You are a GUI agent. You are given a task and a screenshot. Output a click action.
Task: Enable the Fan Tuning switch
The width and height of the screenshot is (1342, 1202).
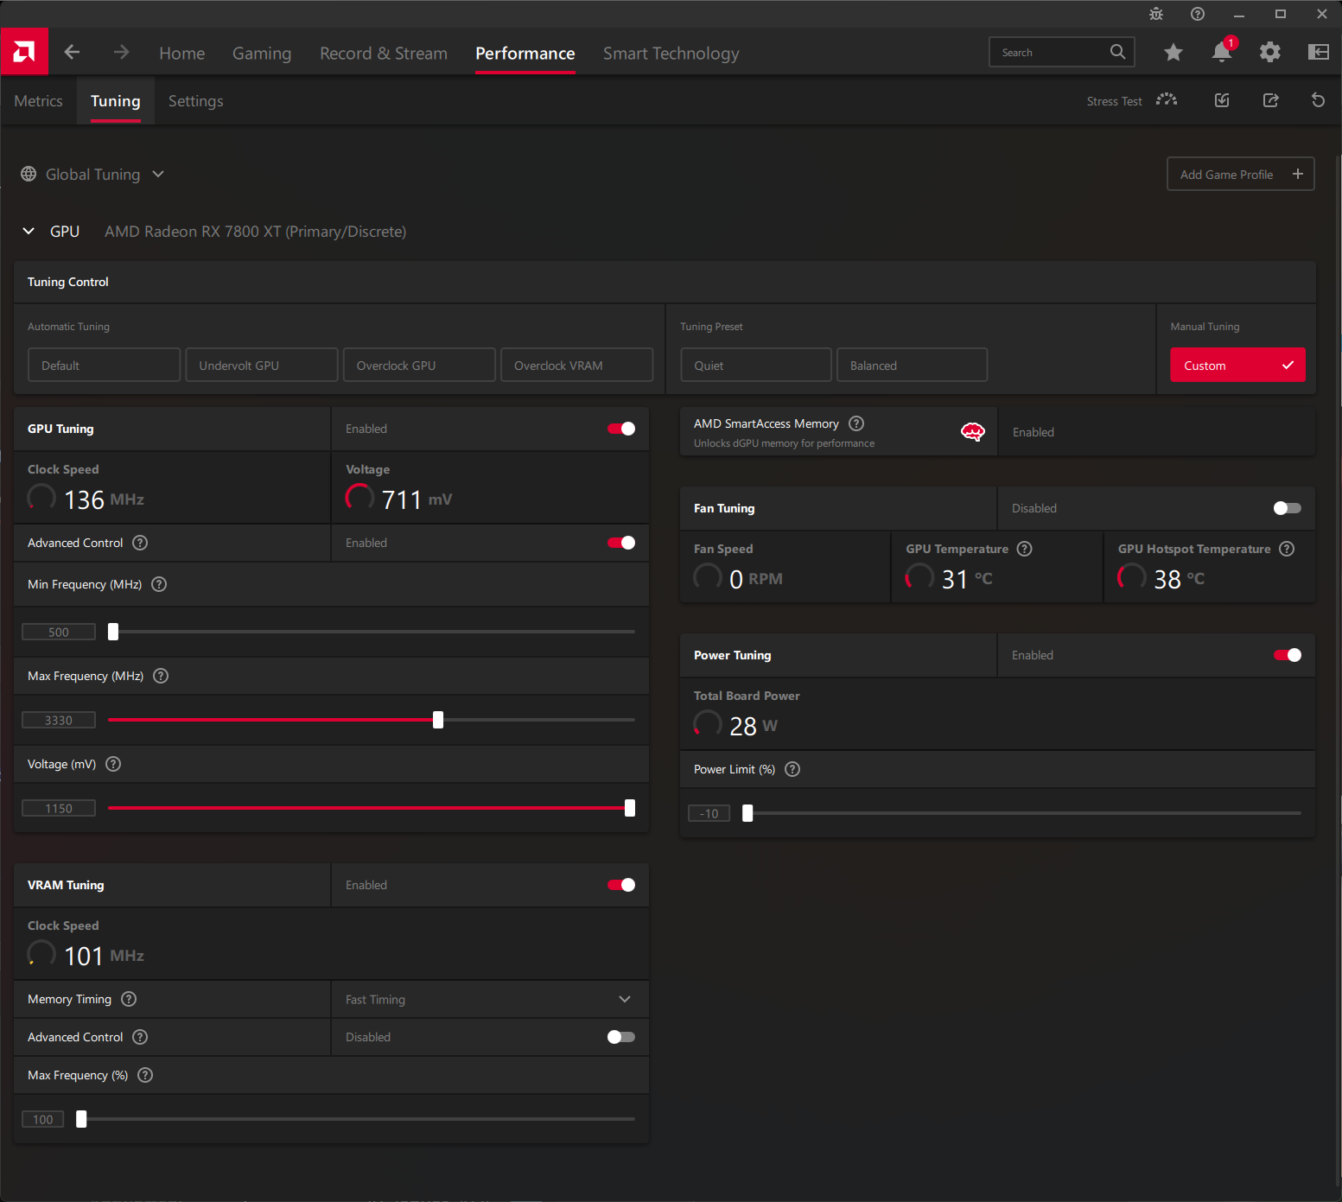[1288, 508]
